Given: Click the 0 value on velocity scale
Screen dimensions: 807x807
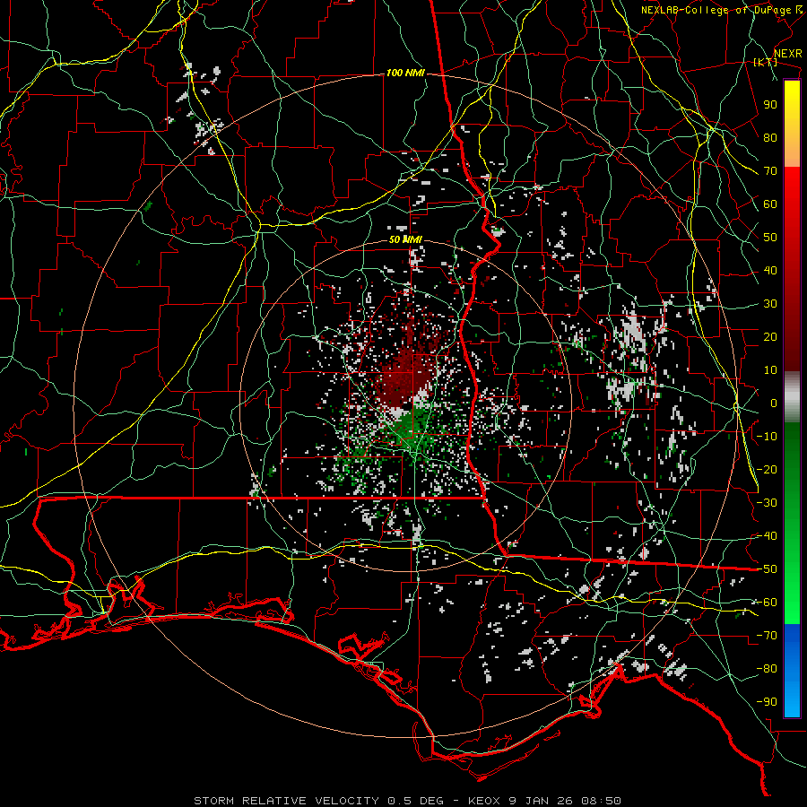Looking at the screenshot, I should coord(774,403).
